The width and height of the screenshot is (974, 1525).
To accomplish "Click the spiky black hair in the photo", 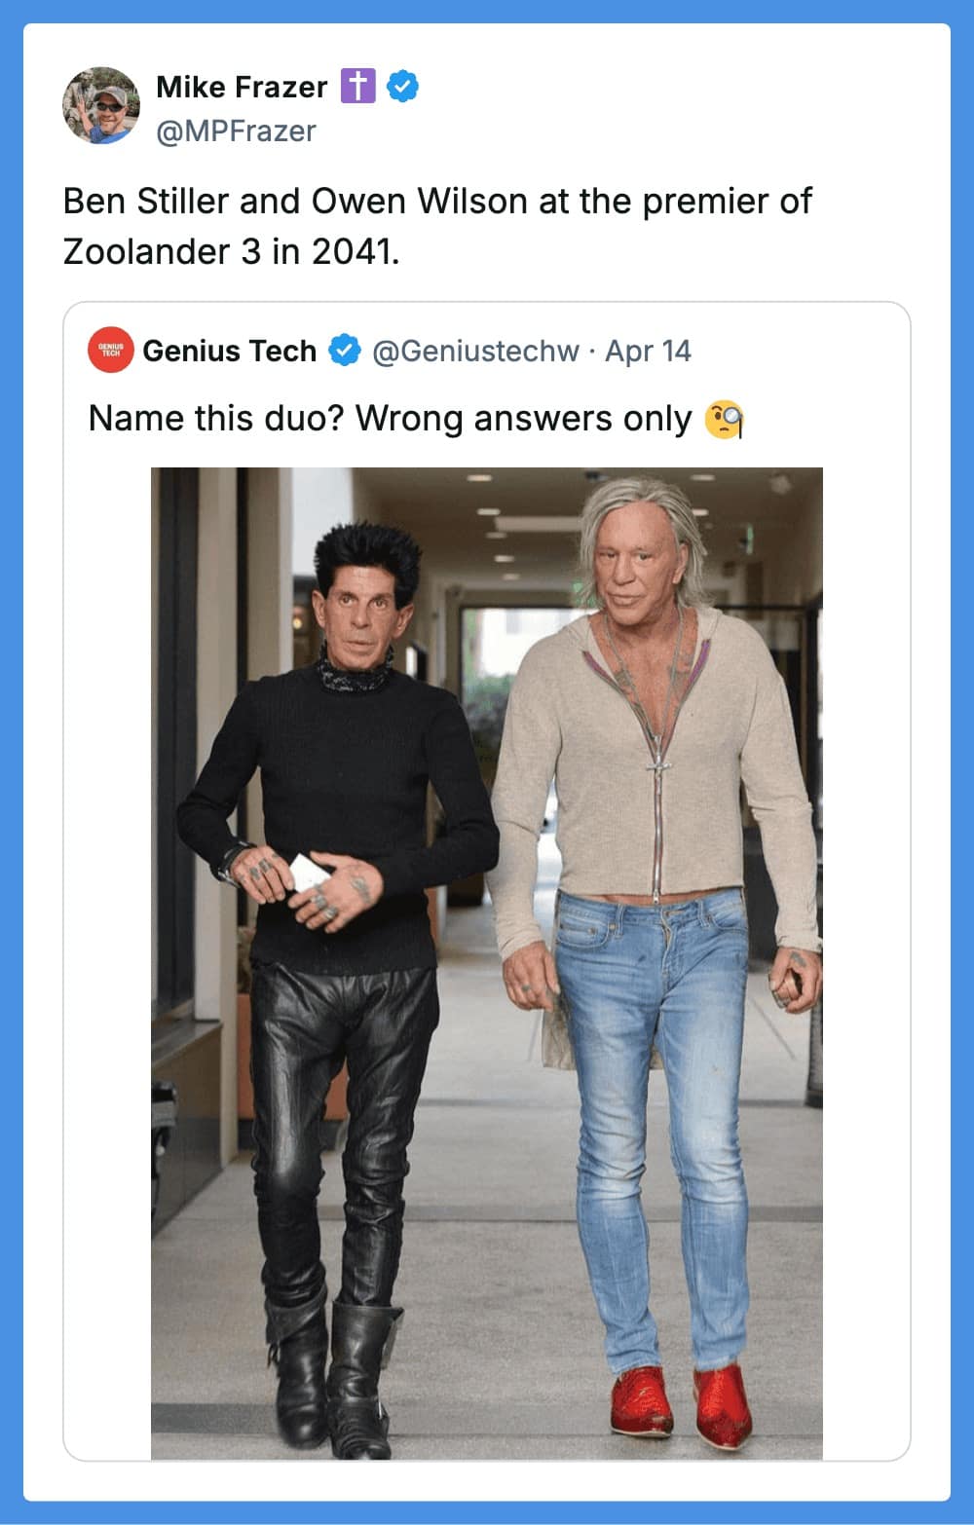I will (x=368, y=557).
